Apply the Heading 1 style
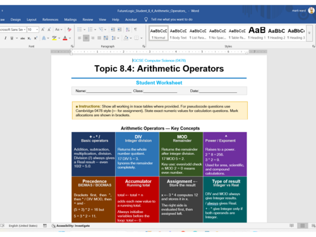This screenshot has width=316, height=237. [257, 33]
